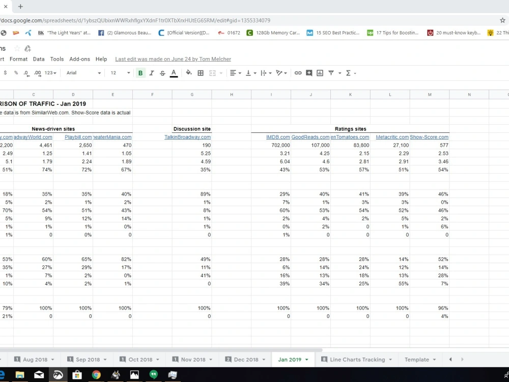
Task: Expand the vertical align dropdown arrow
Action: pyautogui.click(x=255, y=73)
